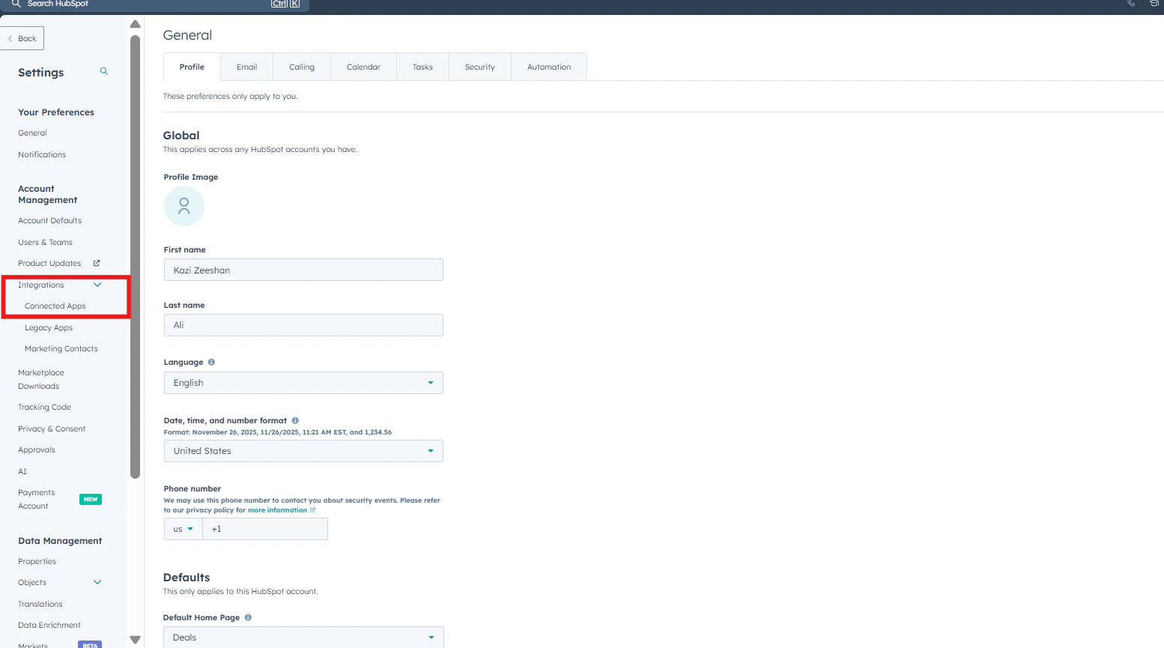Open Privacy & Consent settings
Image resolution: width=1164 pixels, height=648 pixels.
click(52, 429)
